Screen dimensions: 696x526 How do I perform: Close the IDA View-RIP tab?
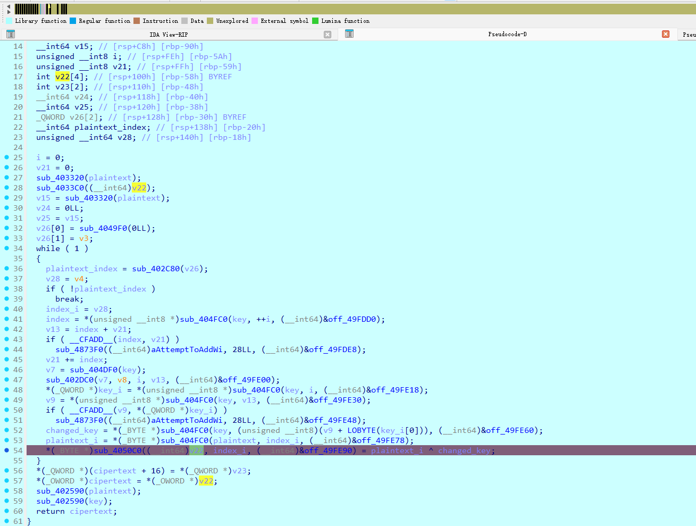tap(328, 35)
